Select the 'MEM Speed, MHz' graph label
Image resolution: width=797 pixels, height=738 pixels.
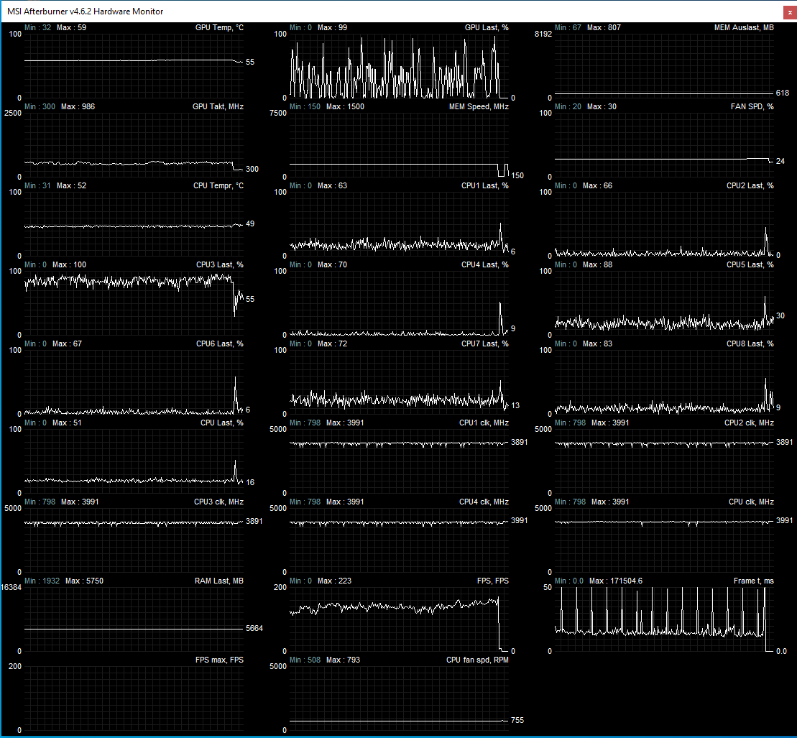click(479, 106)
